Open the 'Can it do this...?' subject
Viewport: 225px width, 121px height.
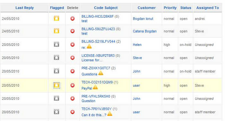[94, 115]
